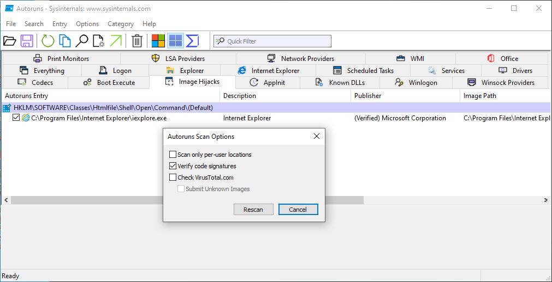The image size is (552, 282).
Task: Open the Network Providers tab
Action: [301, 59]
